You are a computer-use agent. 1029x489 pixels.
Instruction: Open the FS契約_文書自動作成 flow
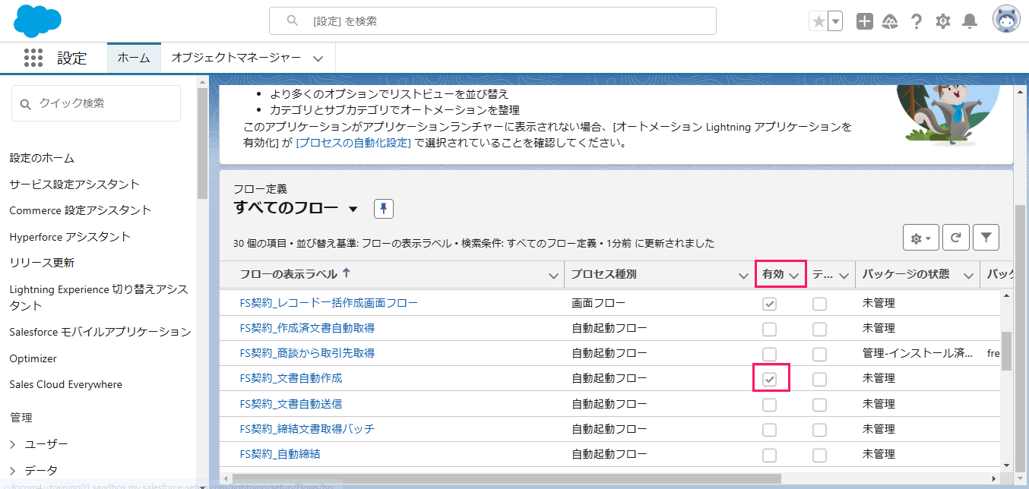tap(291, 377)
